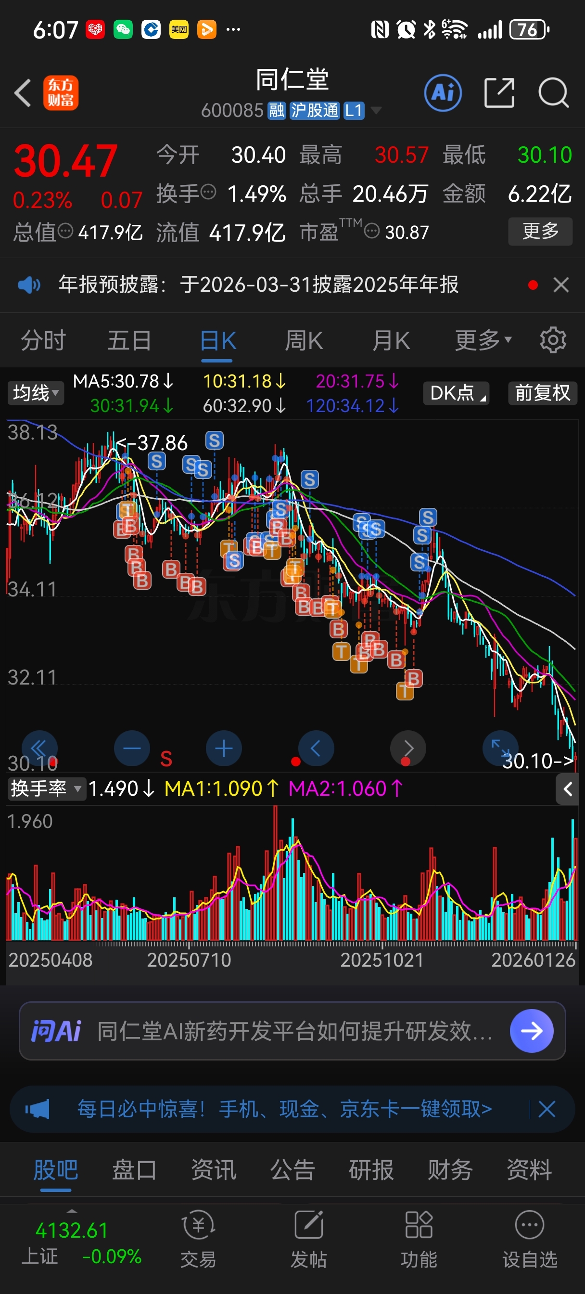
Task: Expand chart to fullscreen icon
Action: (x=500, y=749)
